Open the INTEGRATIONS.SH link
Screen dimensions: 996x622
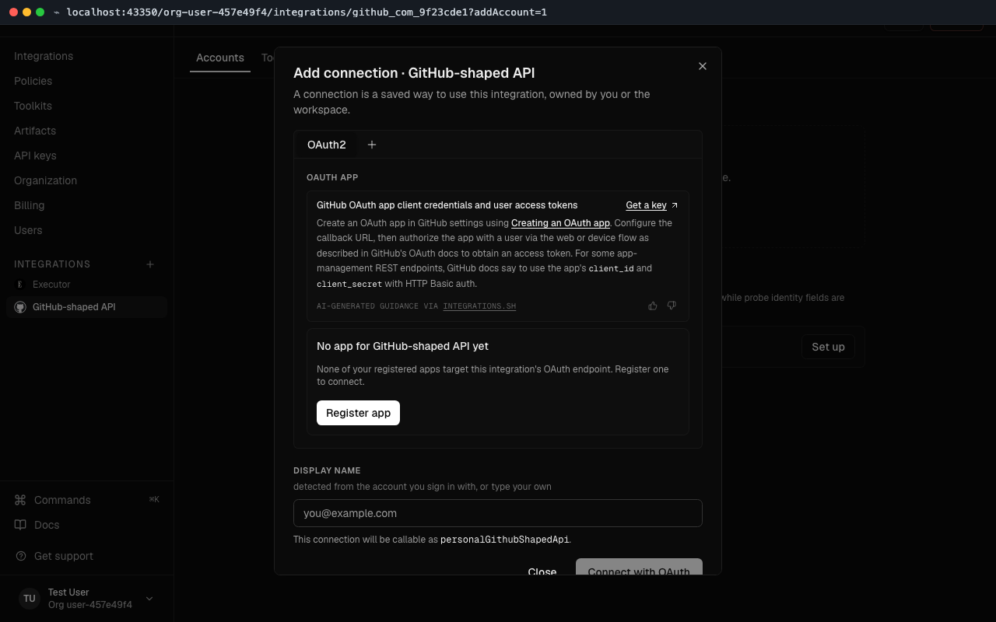[479, 306]
